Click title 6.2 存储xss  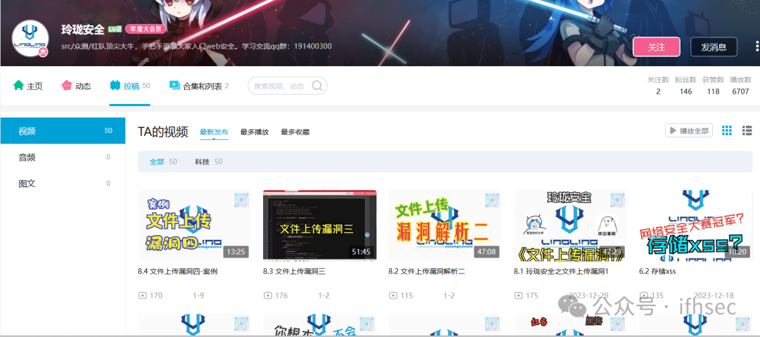658,271
